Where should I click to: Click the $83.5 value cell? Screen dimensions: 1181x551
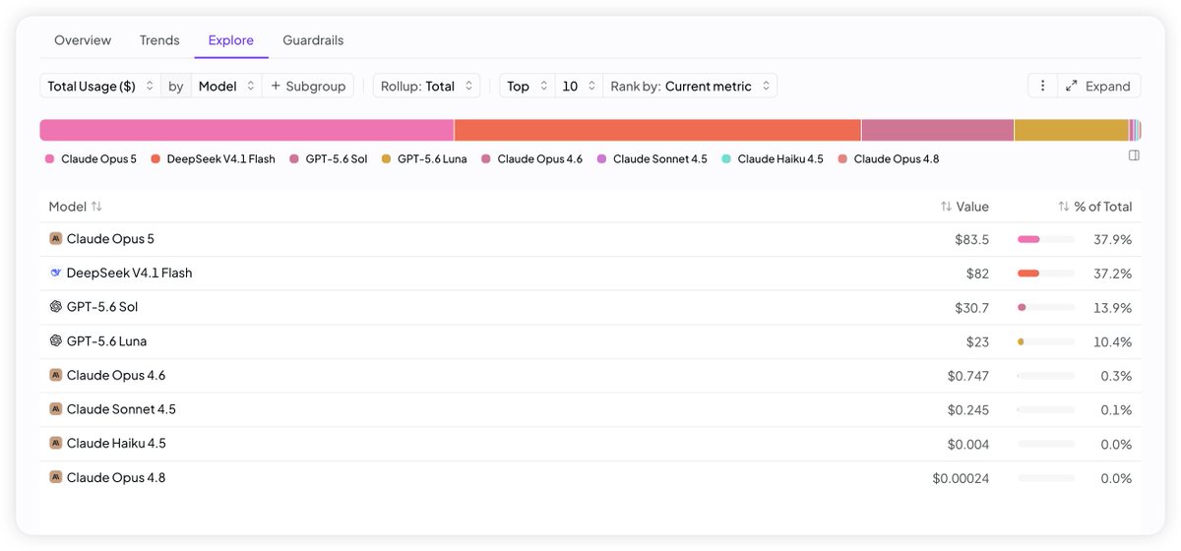click(x=971, y=239)
